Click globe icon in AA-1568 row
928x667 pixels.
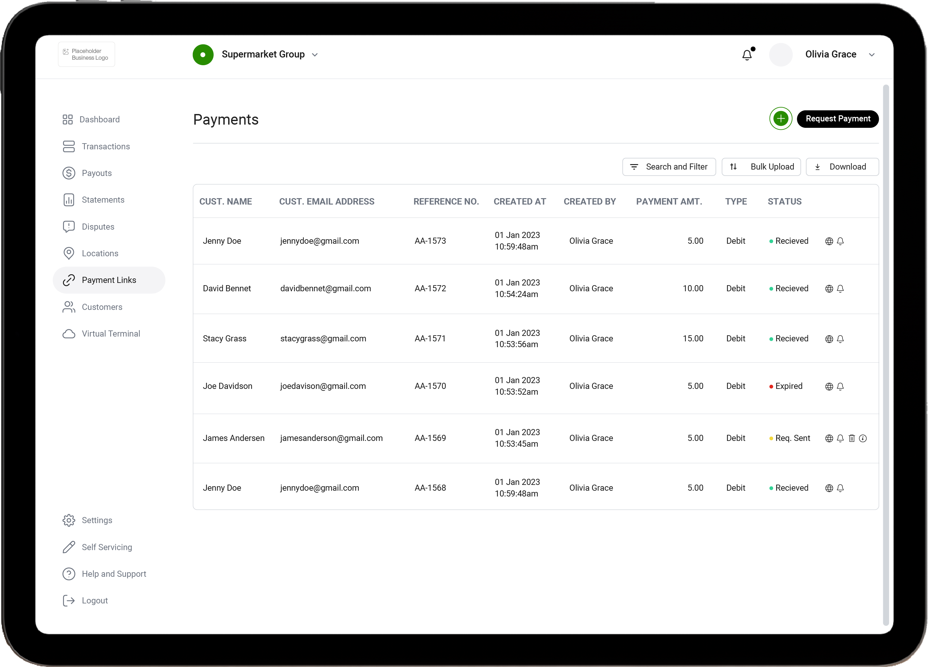pos(829,488)
